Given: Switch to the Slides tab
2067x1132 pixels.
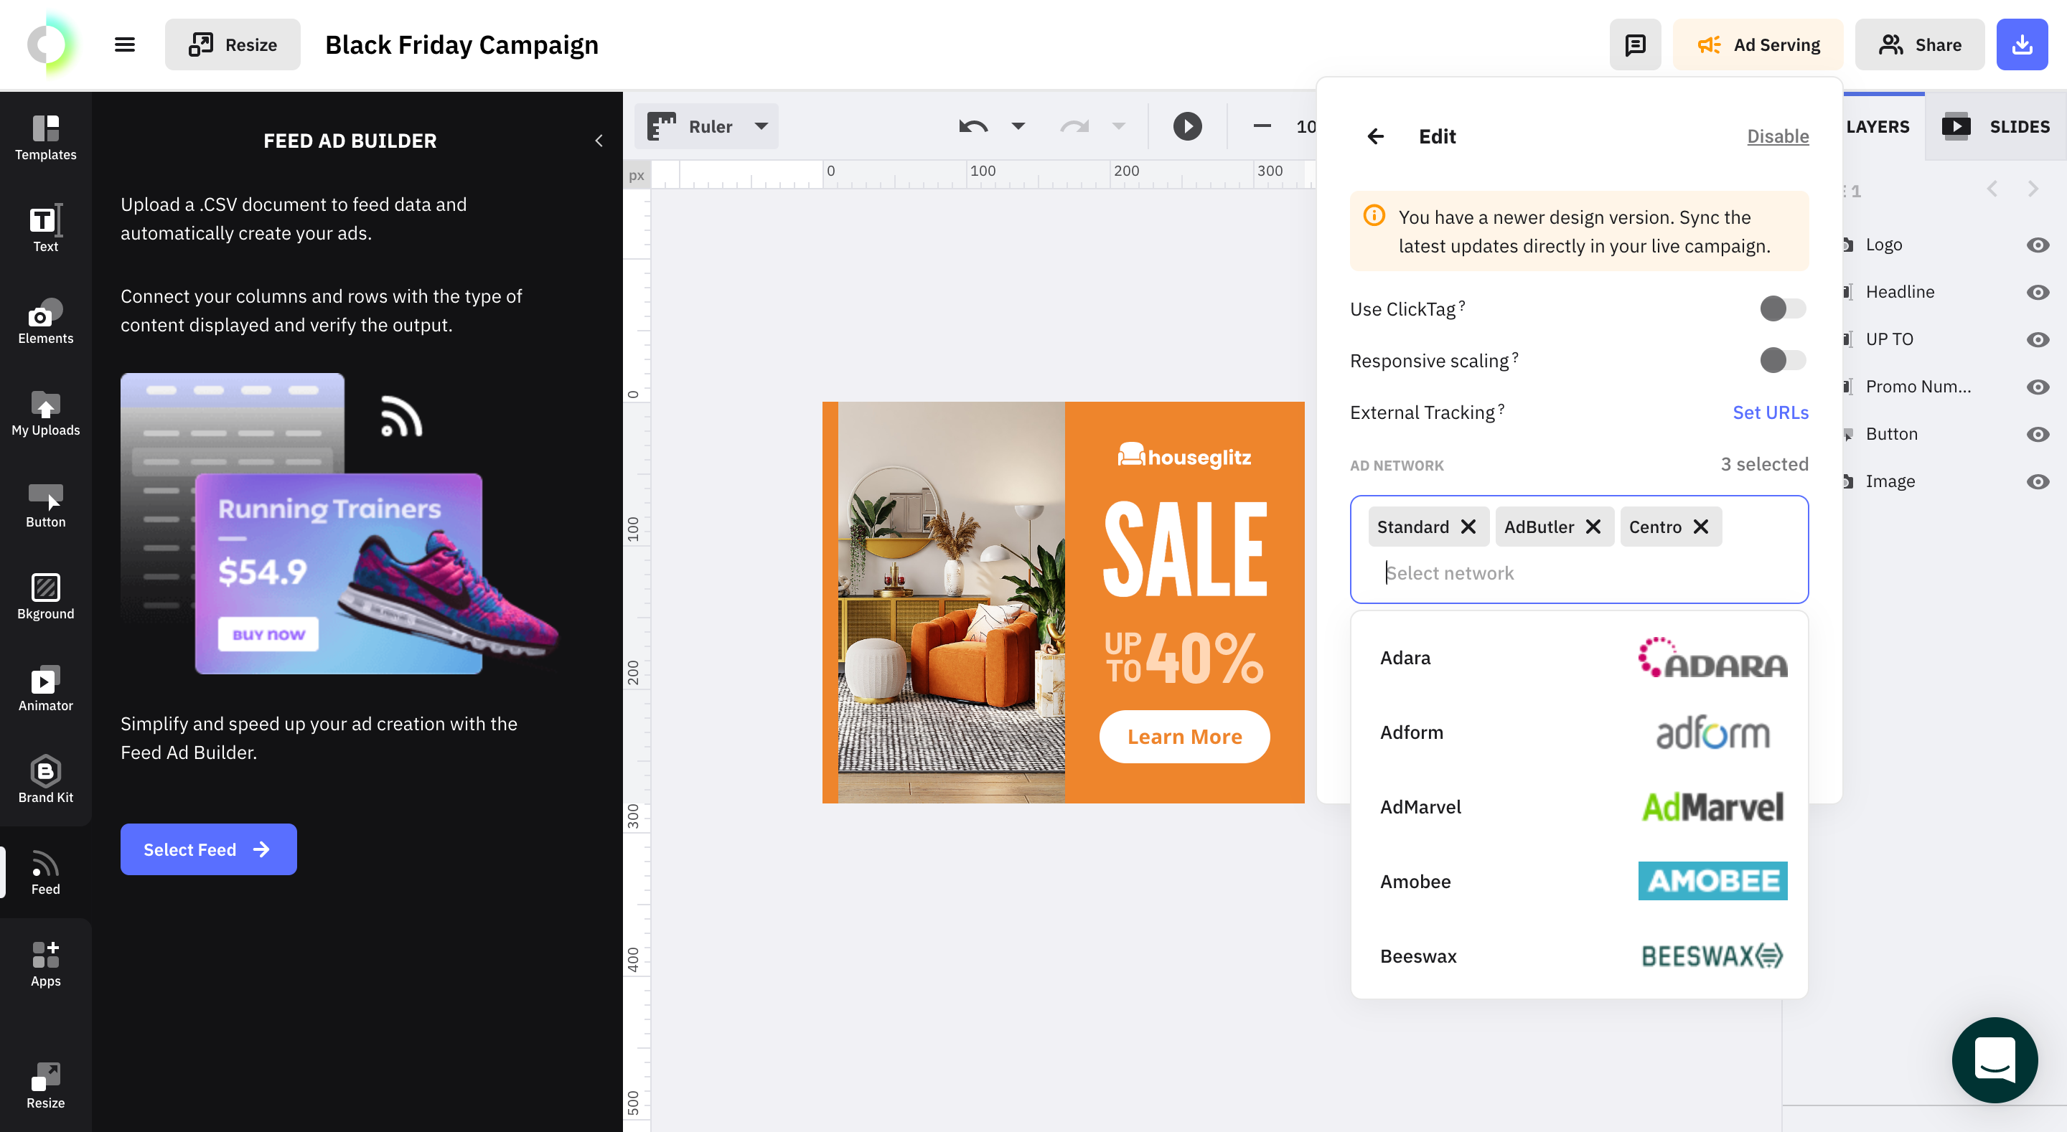Looking at the screenshot, I should tap(2020, 126).
